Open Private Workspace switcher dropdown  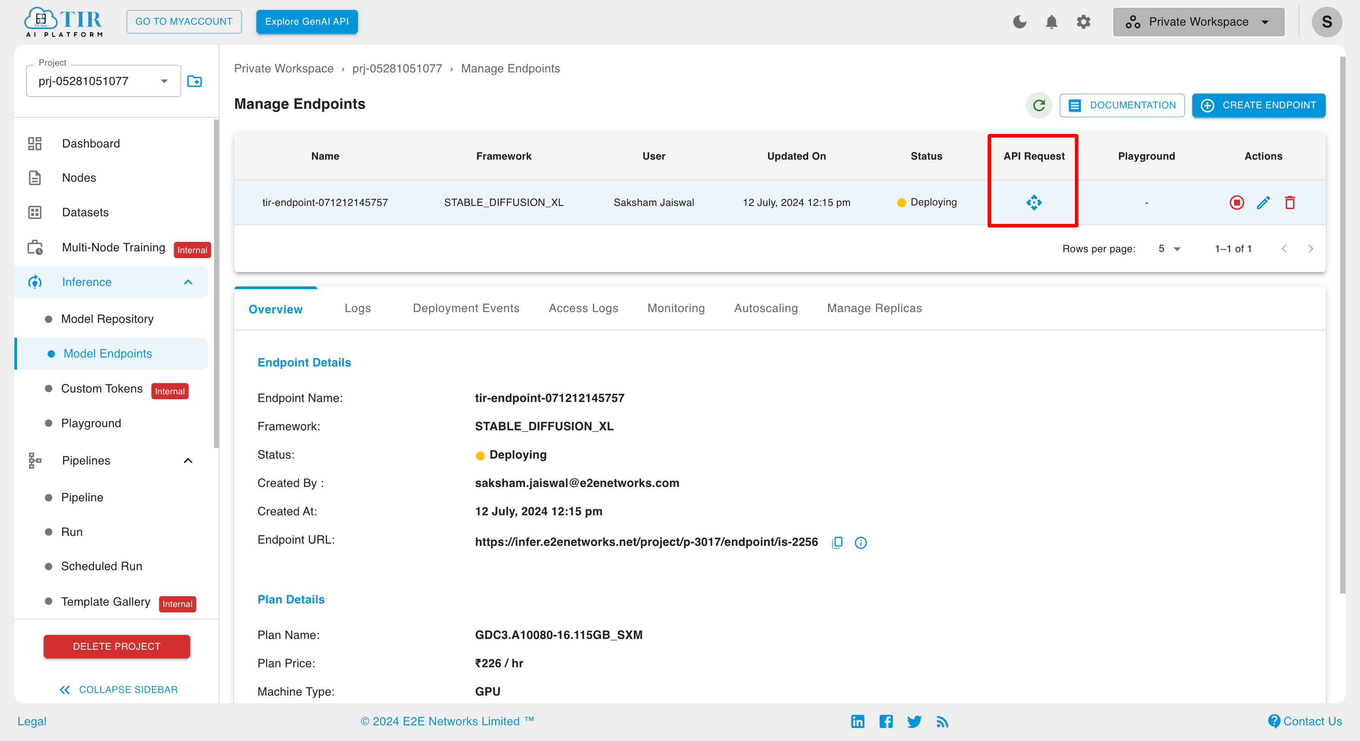pyautogui.click(x=1199, y=22)
